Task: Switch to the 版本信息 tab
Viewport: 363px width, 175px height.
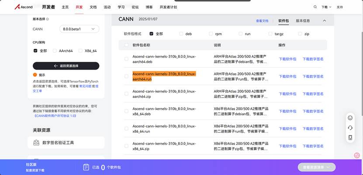Action: coord(303,21)
